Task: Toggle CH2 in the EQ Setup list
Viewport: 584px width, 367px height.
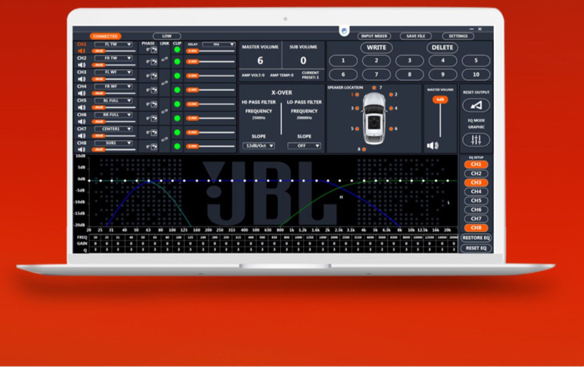Action: coord(476,173)
